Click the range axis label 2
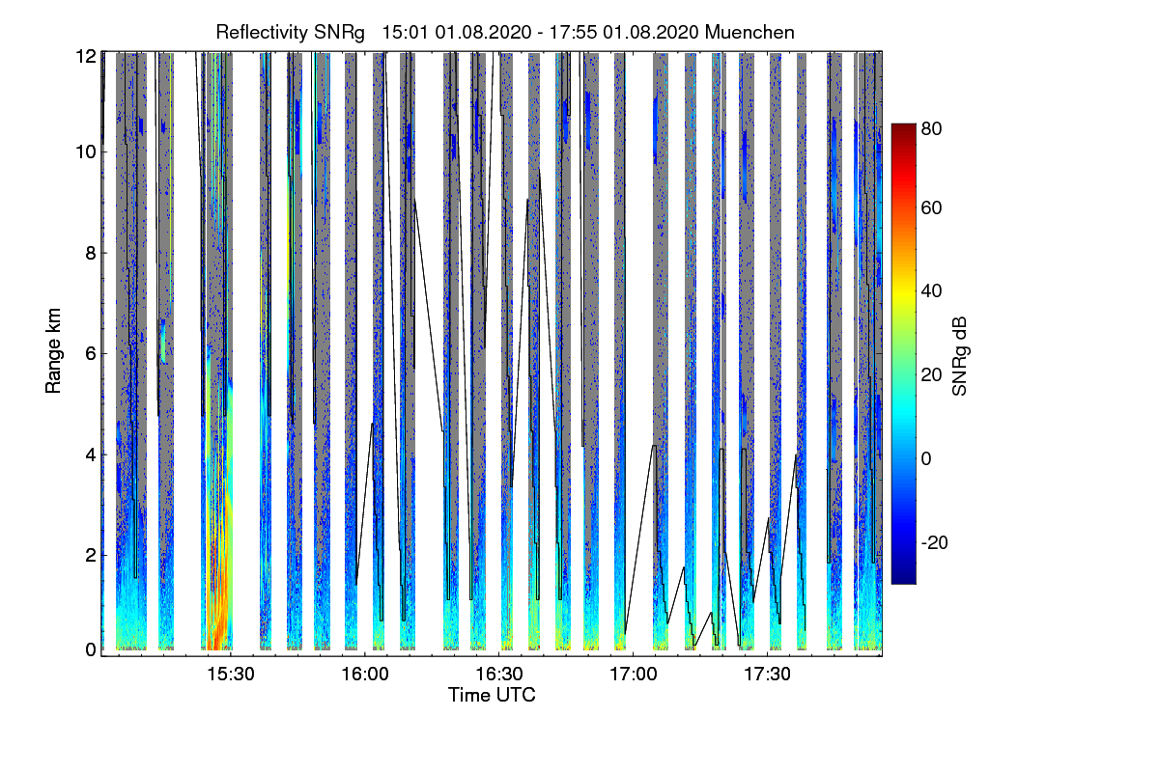Viewport: 1159px width, 772px height. [91, 555]
